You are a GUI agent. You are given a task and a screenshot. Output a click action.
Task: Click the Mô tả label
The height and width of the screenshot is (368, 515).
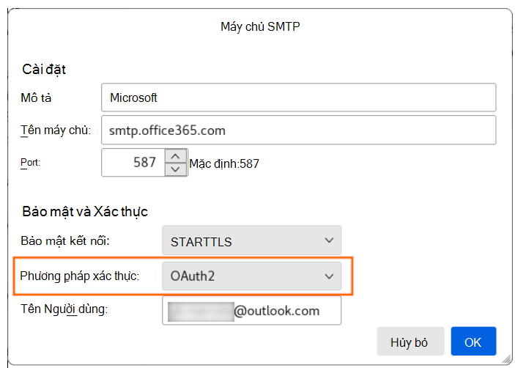click(x=36, y=98)
